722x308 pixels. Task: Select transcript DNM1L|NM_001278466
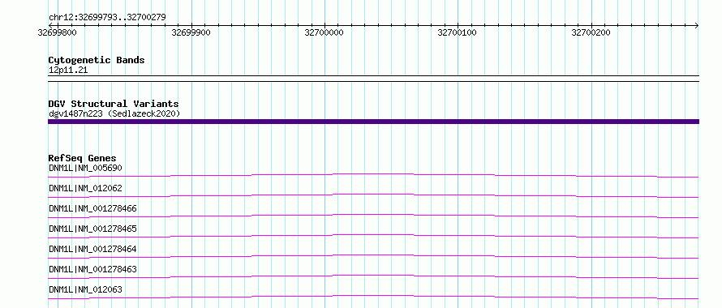coord(92,208)
